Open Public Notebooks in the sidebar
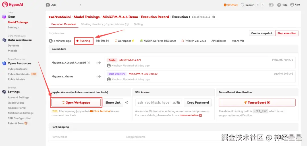 click(x=18, y=74)
